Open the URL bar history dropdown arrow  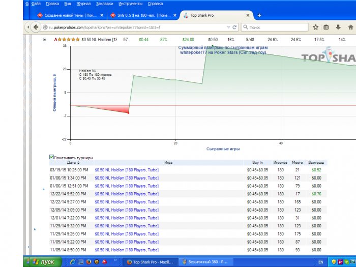[227, 27]
